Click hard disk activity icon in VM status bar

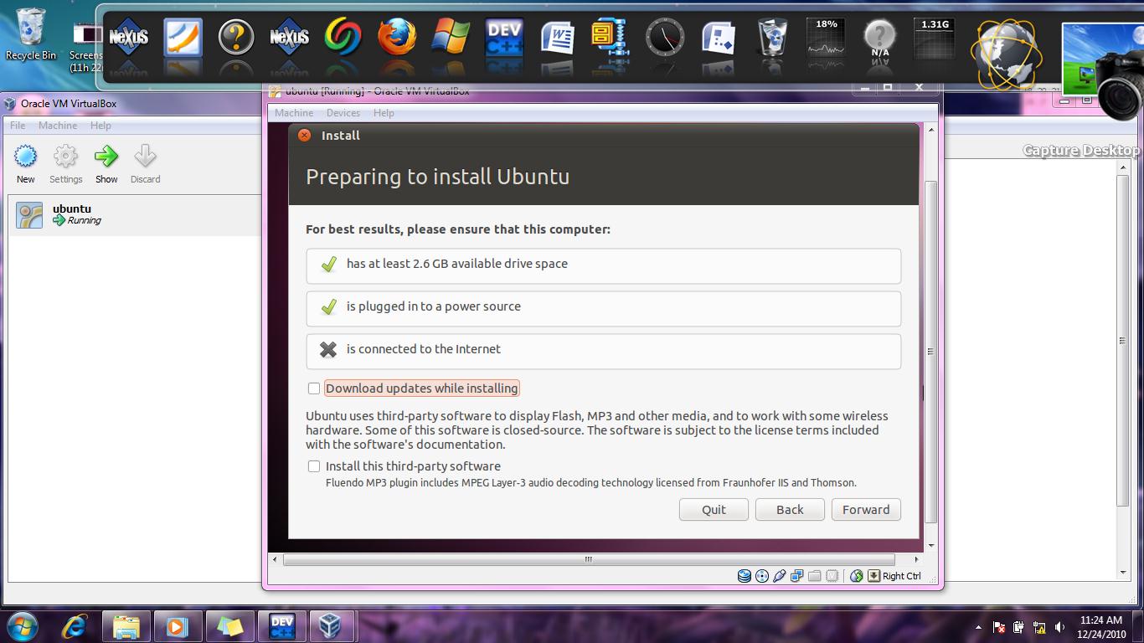[x=744, y=576]
